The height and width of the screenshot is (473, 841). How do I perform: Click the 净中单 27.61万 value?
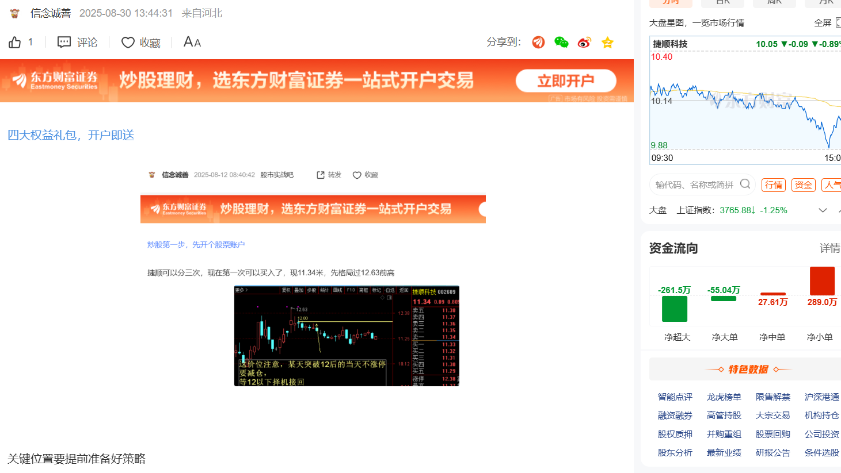tap(772, 302)
